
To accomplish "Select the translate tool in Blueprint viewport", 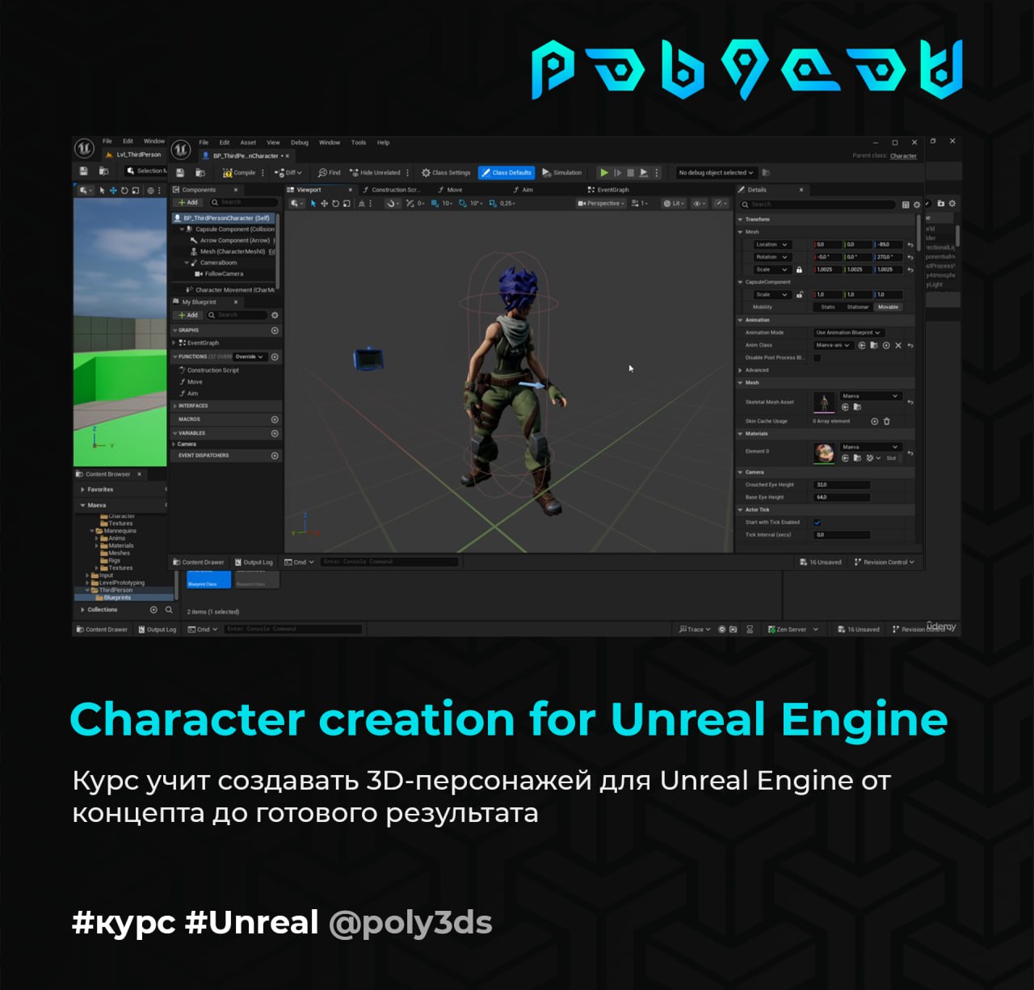I will point(325,204).
